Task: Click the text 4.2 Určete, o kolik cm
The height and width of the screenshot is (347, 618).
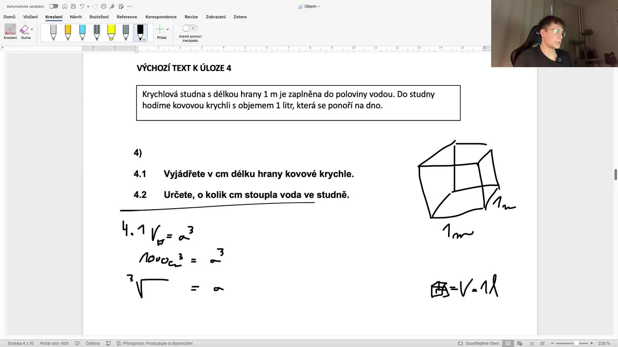Action: pos(241,195)
